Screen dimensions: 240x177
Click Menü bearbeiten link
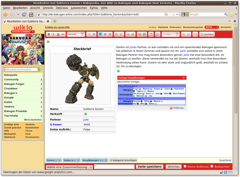tap(33, 120)
